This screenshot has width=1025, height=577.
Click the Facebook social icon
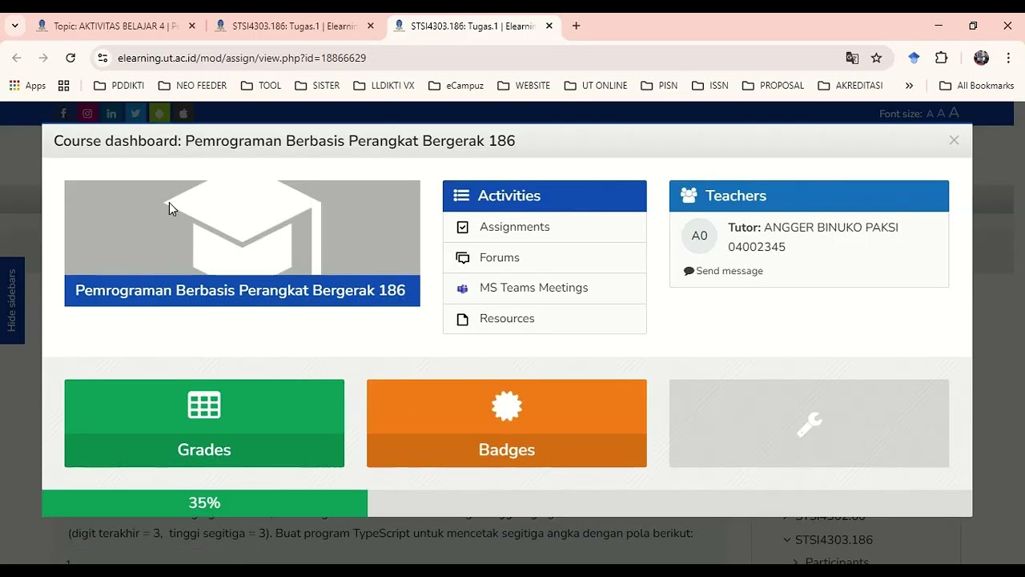click(63, 114)
